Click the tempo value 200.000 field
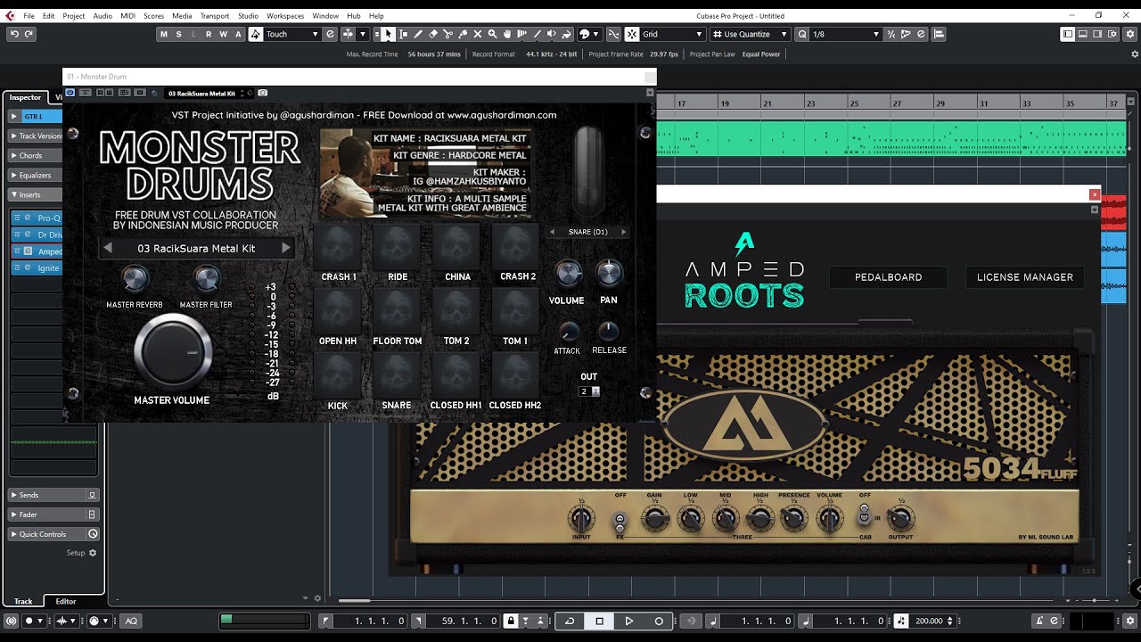 coord(928,621)
